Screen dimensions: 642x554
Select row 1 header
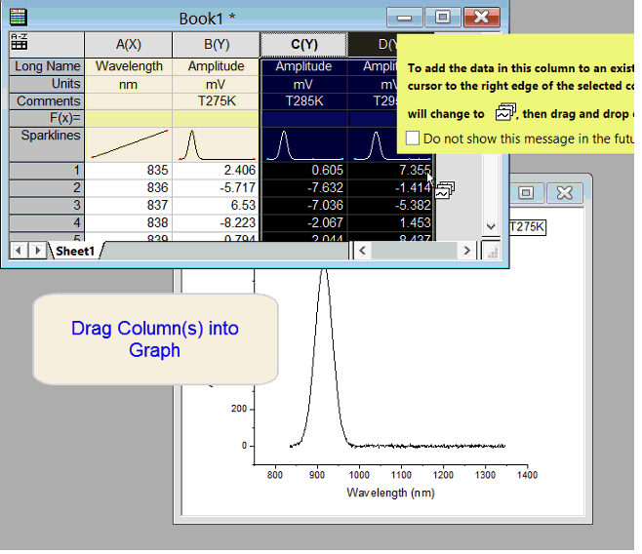tap(47, 171)
